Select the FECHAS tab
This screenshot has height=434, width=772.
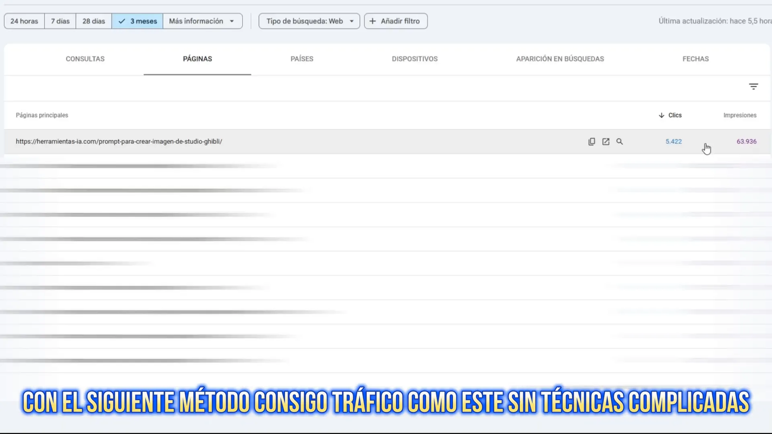pos(695,59)
